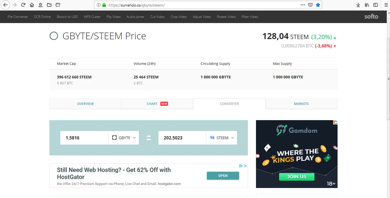The image size is (390, 198).
Task: Click the Circulating Supply 1 000 000 GBYTE value
Action: coord(216,77)
